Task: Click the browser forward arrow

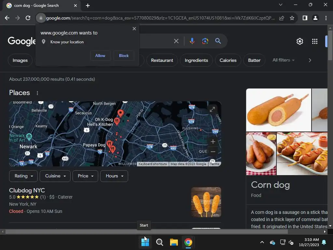Action: 18,18
